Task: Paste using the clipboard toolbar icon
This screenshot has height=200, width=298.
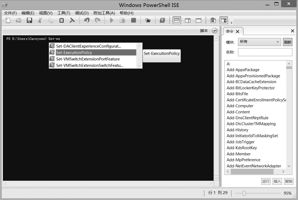Action: pyautogui.click(x=62, y=20)
